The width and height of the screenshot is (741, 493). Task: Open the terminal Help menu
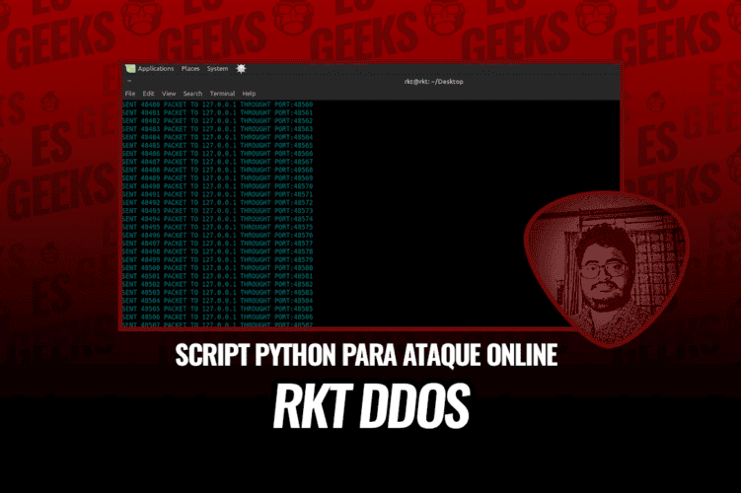pyautogui.click(x=249, y=94)
